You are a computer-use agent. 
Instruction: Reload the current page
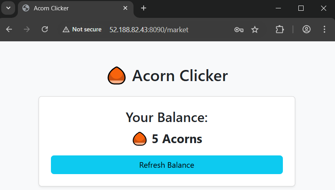(45, 29)
